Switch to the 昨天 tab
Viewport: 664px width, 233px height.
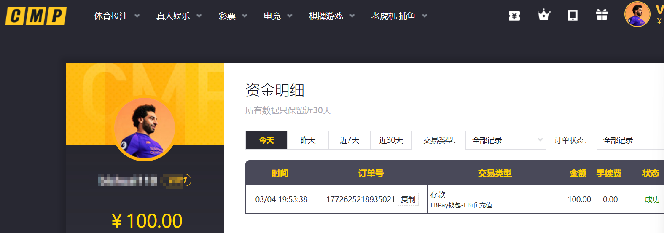308,140
